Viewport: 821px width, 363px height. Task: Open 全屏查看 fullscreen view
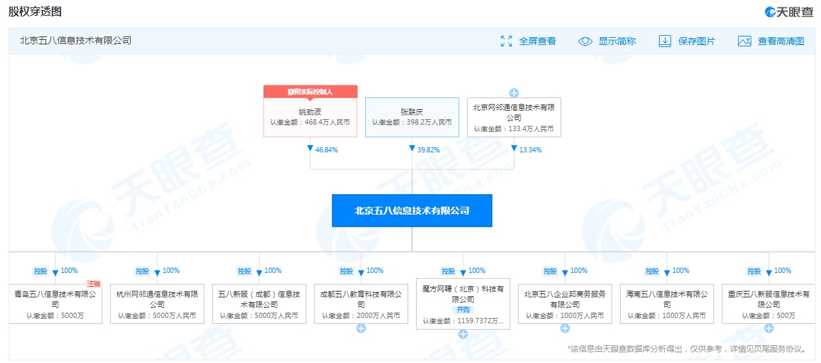click(x=537, y=41)
